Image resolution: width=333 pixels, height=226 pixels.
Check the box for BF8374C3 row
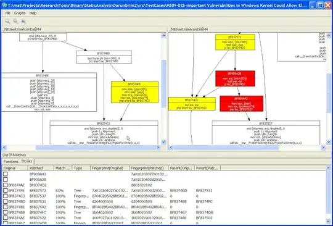(6, 196)
